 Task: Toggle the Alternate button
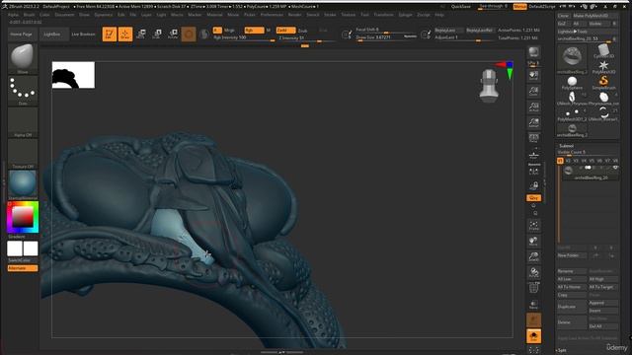23,268
